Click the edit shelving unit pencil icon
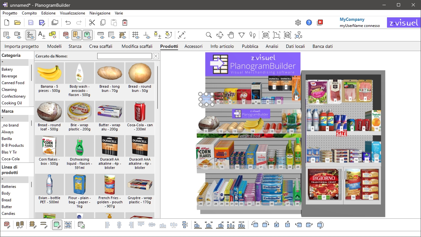This screenshot has width=421, height=237. pos(7,225)
